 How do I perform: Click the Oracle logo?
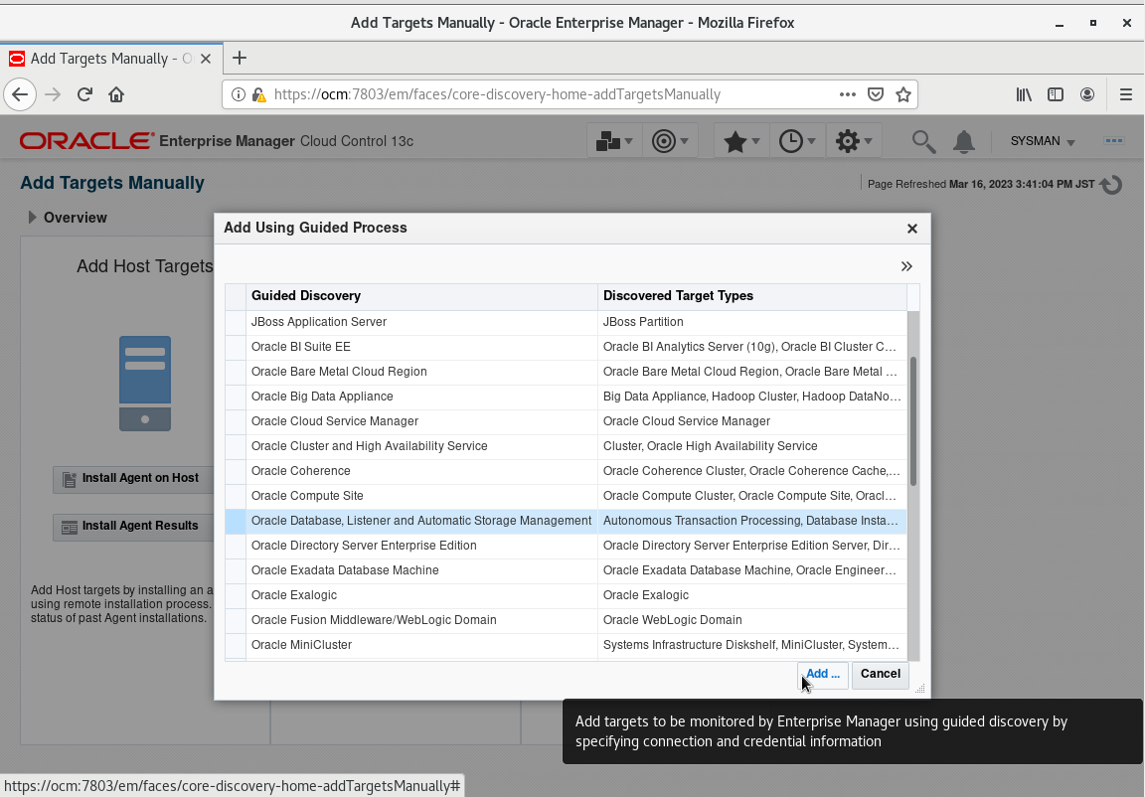[86, 141]
